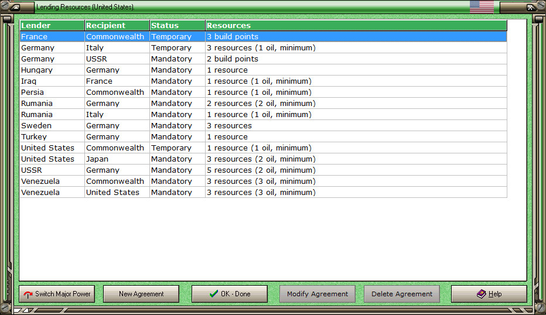Screen dimensions: 546x315
Task: Select the Iraq to France row
Action: (263, 81)
